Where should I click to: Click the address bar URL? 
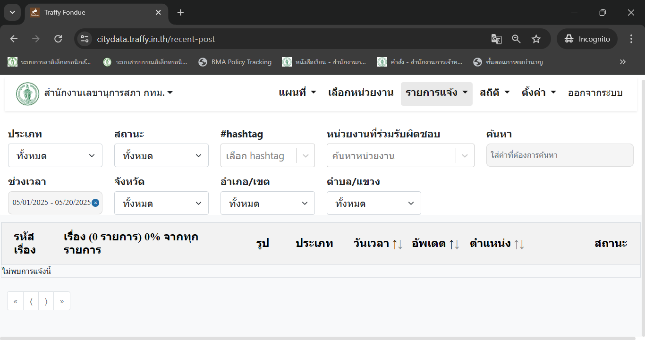pos(156,39)
